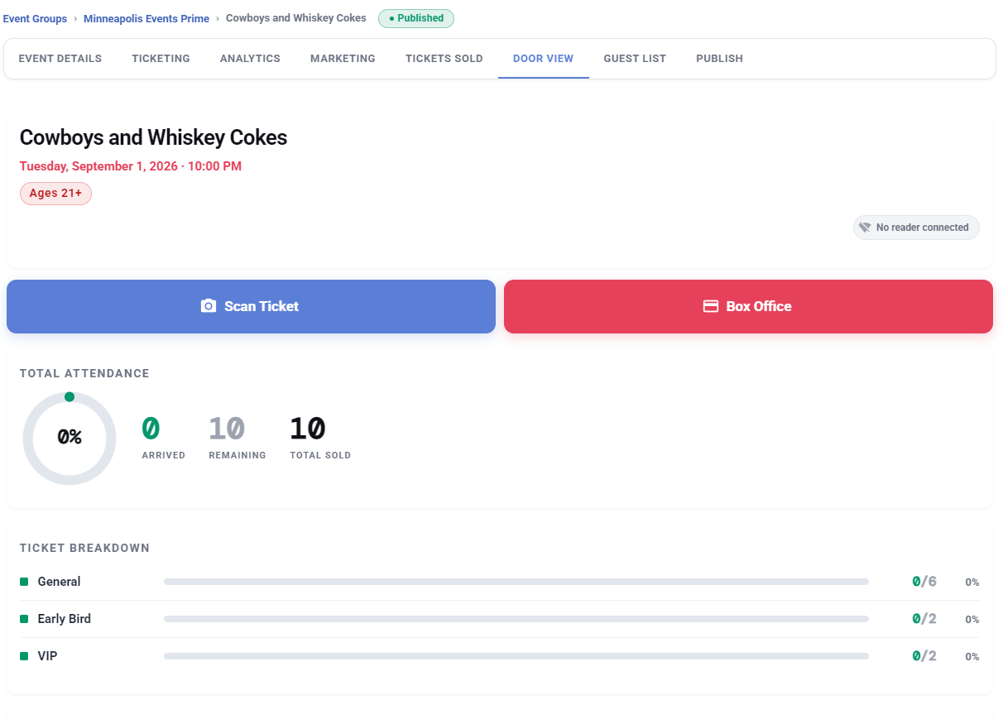Screen dimensions: 1003x724
Task: Click the disconnected reader icon
Action: pyautogui.click(x=865, y=228)
